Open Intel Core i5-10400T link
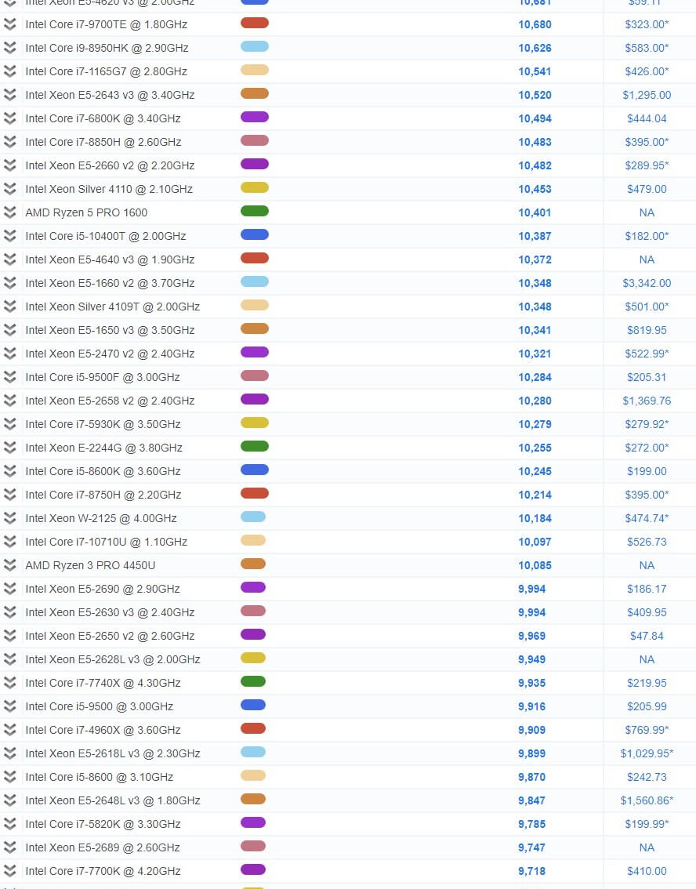The height and width of the screenshot is (889, 696). 106,236
